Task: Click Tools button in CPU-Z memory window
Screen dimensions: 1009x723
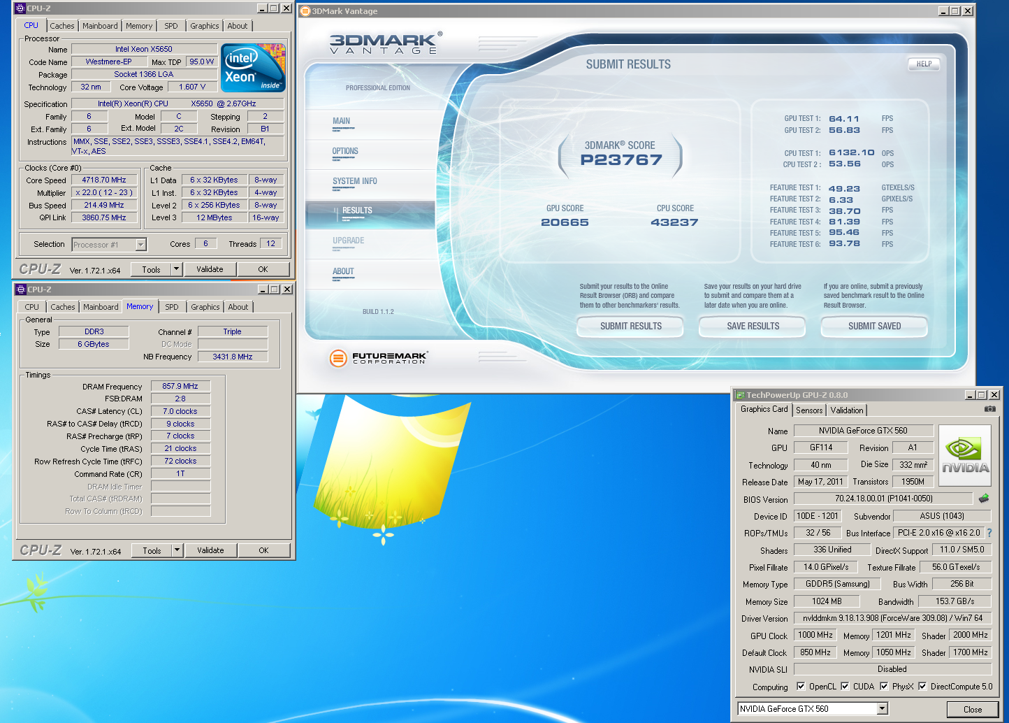Action: [x=152, y=550]
